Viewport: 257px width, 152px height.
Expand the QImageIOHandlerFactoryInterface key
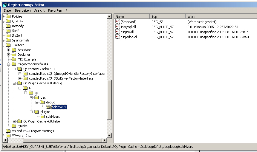pyautogui.click(x=20, y=74)
